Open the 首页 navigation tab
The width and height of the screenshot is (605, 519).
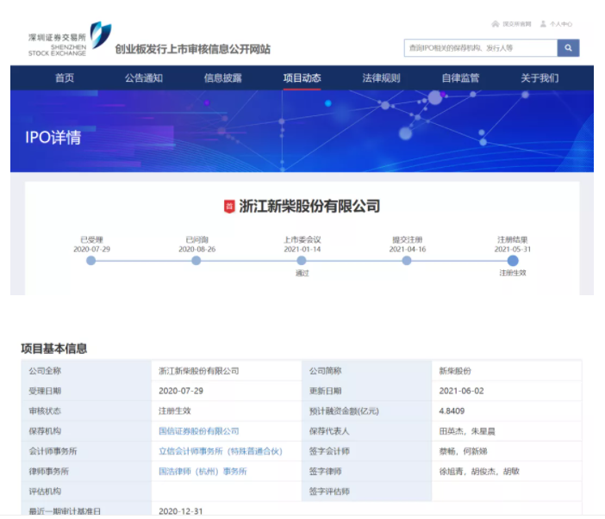coord(65,77)
